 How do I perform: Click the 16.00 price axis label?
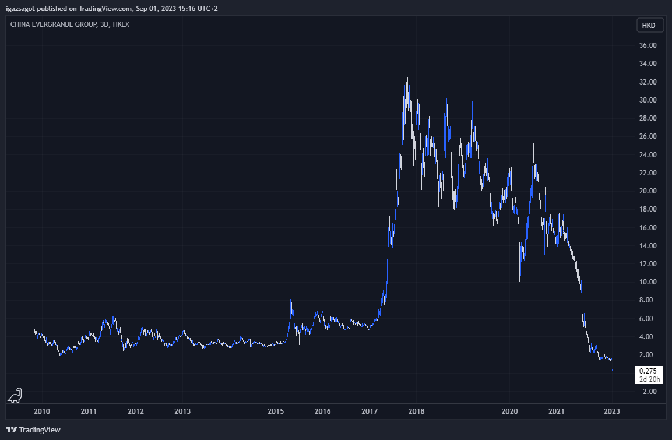(x=648, y=227)
